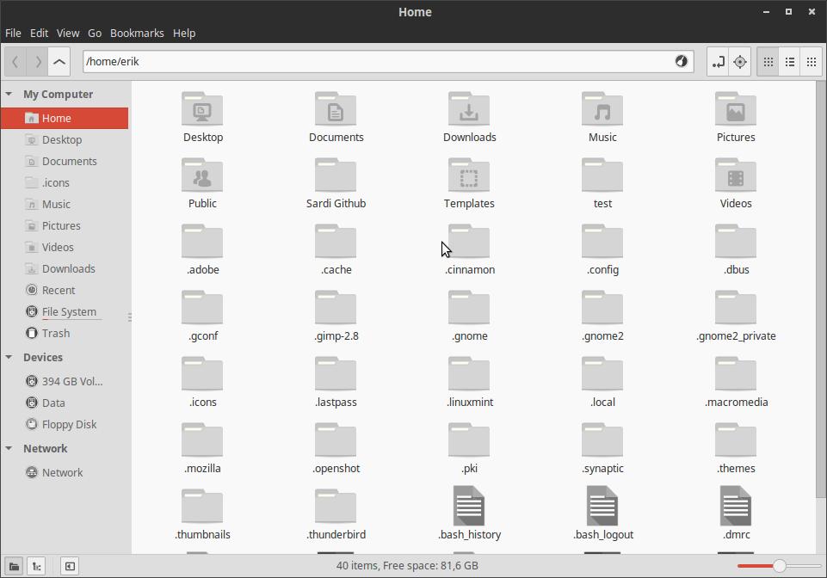
Task: Select the Videos folder icon in the file pane
Action: tap(736, 175)
